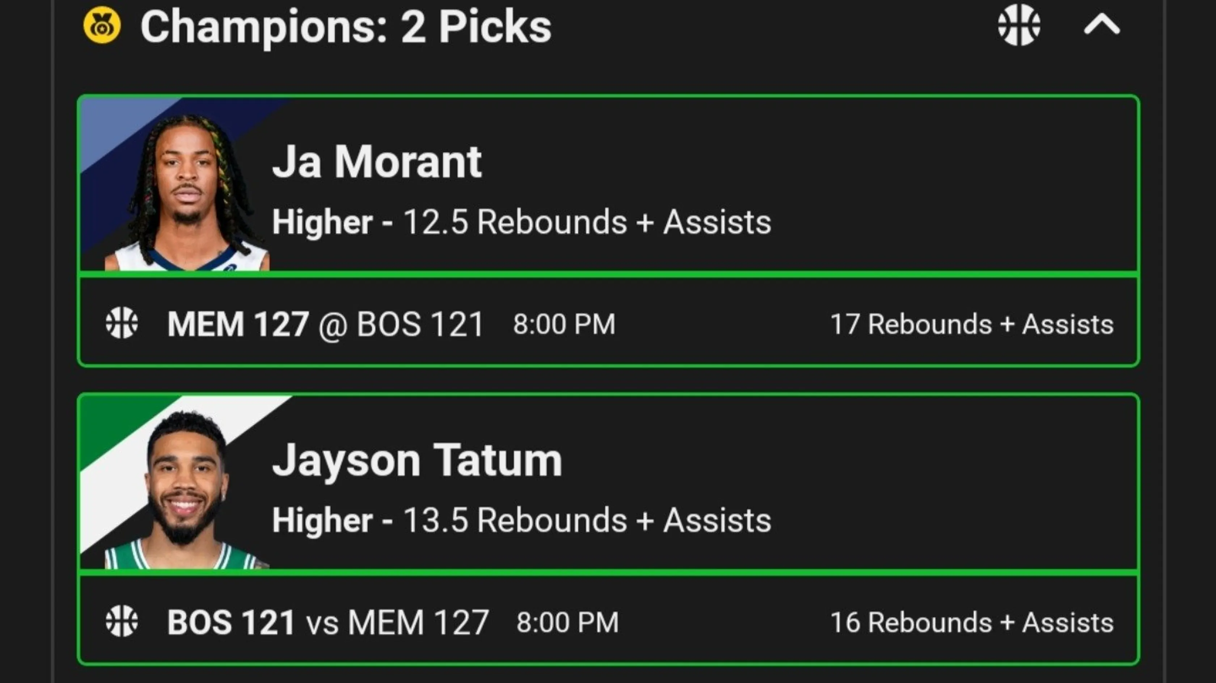1216x683 pixels.
Task: Click Higher 13.5 Rebounds + Assists pick
Action: [522, 520]
